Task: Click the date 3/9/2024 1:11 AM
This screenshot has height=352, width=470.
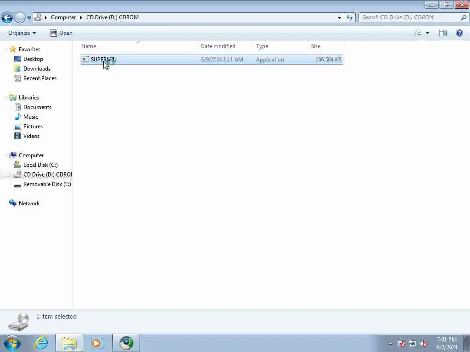Action: tap(222, 60)
